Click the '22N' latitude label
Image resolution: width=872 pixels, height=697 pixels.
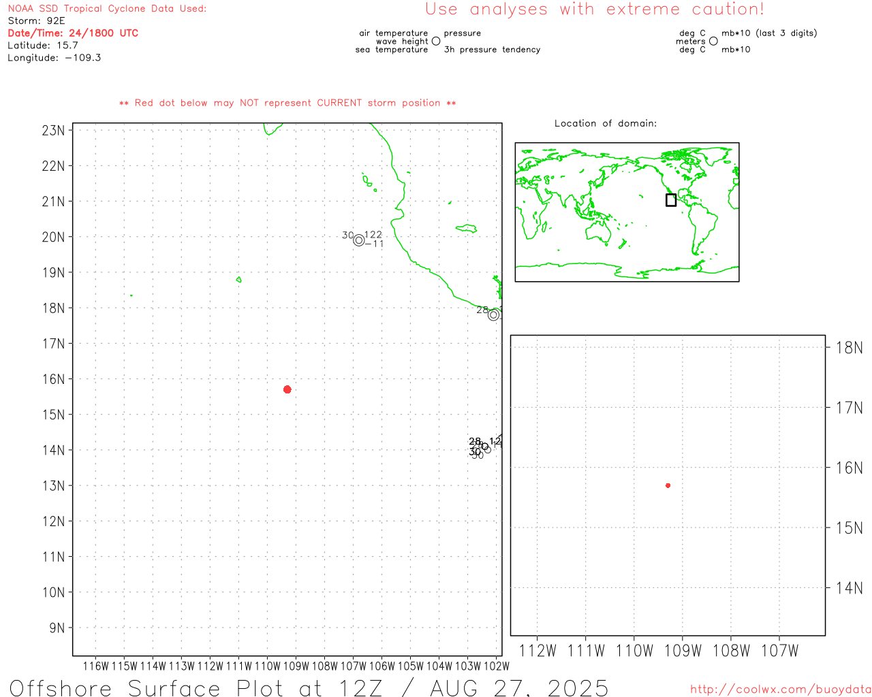click(54, 165)
